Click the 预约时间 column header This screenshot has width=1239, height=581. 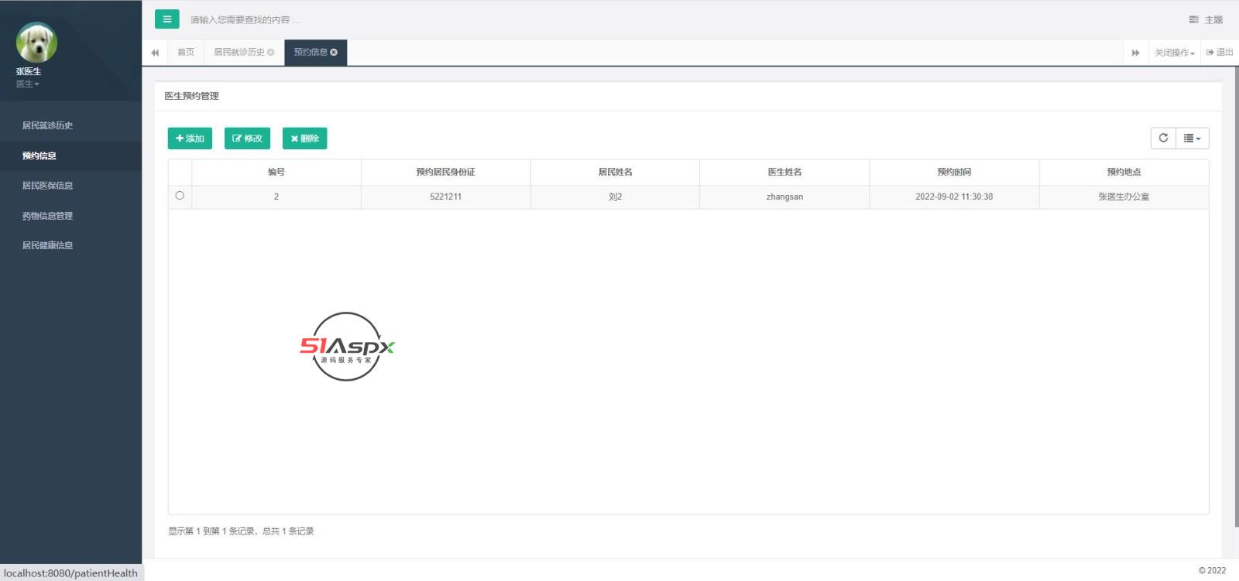click(954, 172)
